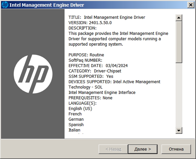Click "French" in the language list

pyautogui.click(x=75, y=114)
